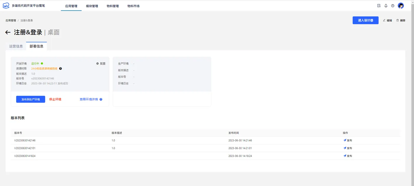Click the 配置 gear icon

pos(98,63)
